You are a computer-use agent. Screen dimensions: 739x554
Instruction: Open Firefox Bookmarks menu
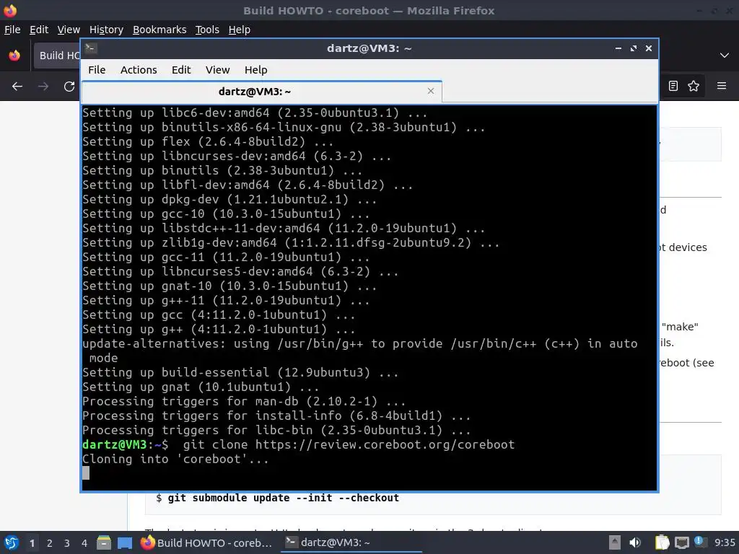point(159,30)
